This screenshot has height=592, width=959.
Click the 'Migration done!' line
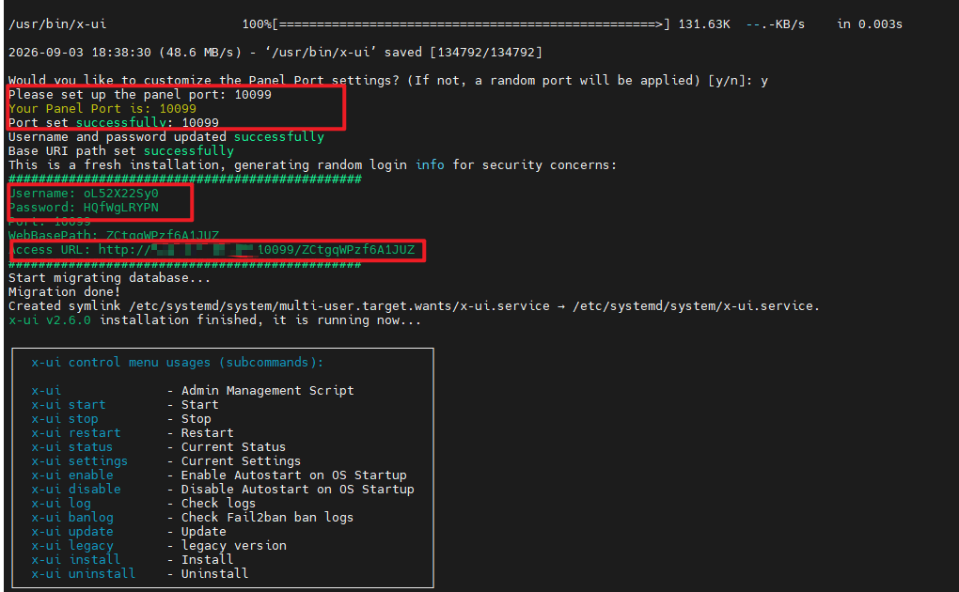64,291
